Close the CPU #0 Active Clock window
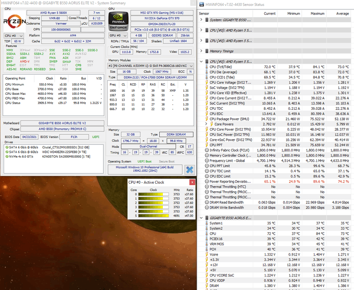354x290 pixels. (x=192, y=182)
